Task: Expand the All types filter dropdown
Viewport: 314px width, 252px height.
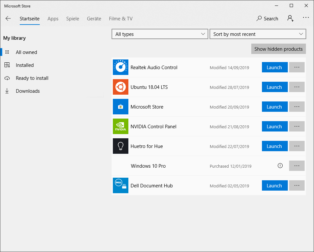Action: coord(160,34)
